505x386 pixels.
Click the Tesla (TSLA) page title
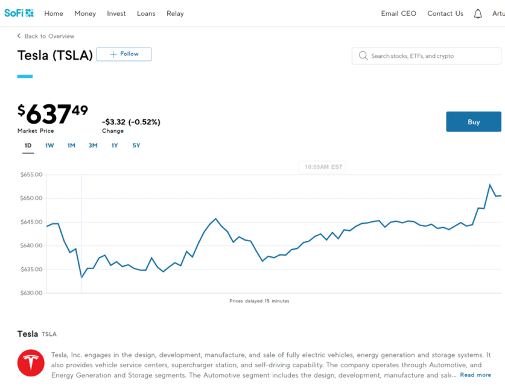click(x=55, y=55)
